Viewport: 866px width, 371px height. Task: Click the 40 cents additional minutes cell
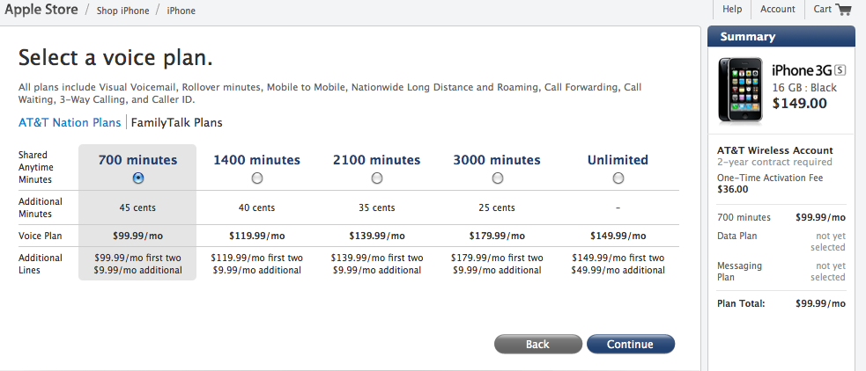[257, 207]
